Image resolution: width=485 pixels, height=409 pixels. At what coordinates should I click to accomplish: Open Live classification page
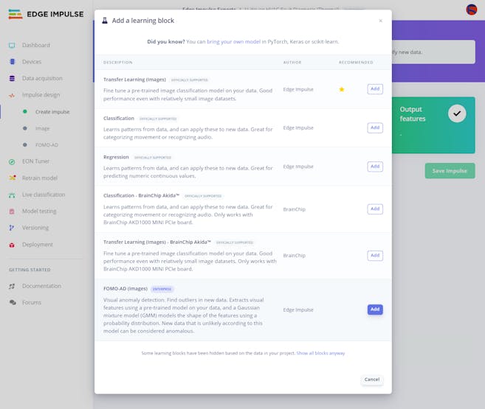pyautogui.click(x=44, y=195)
